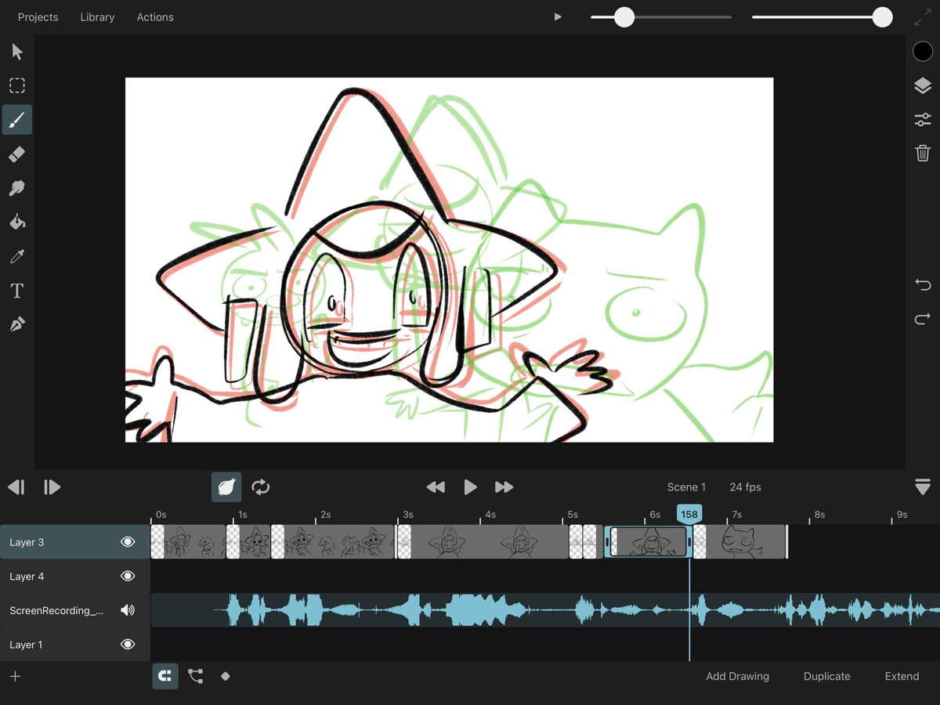Rewind to previous drawing
Viewport: 940px width, 705px height.
(x=436, y=487)
